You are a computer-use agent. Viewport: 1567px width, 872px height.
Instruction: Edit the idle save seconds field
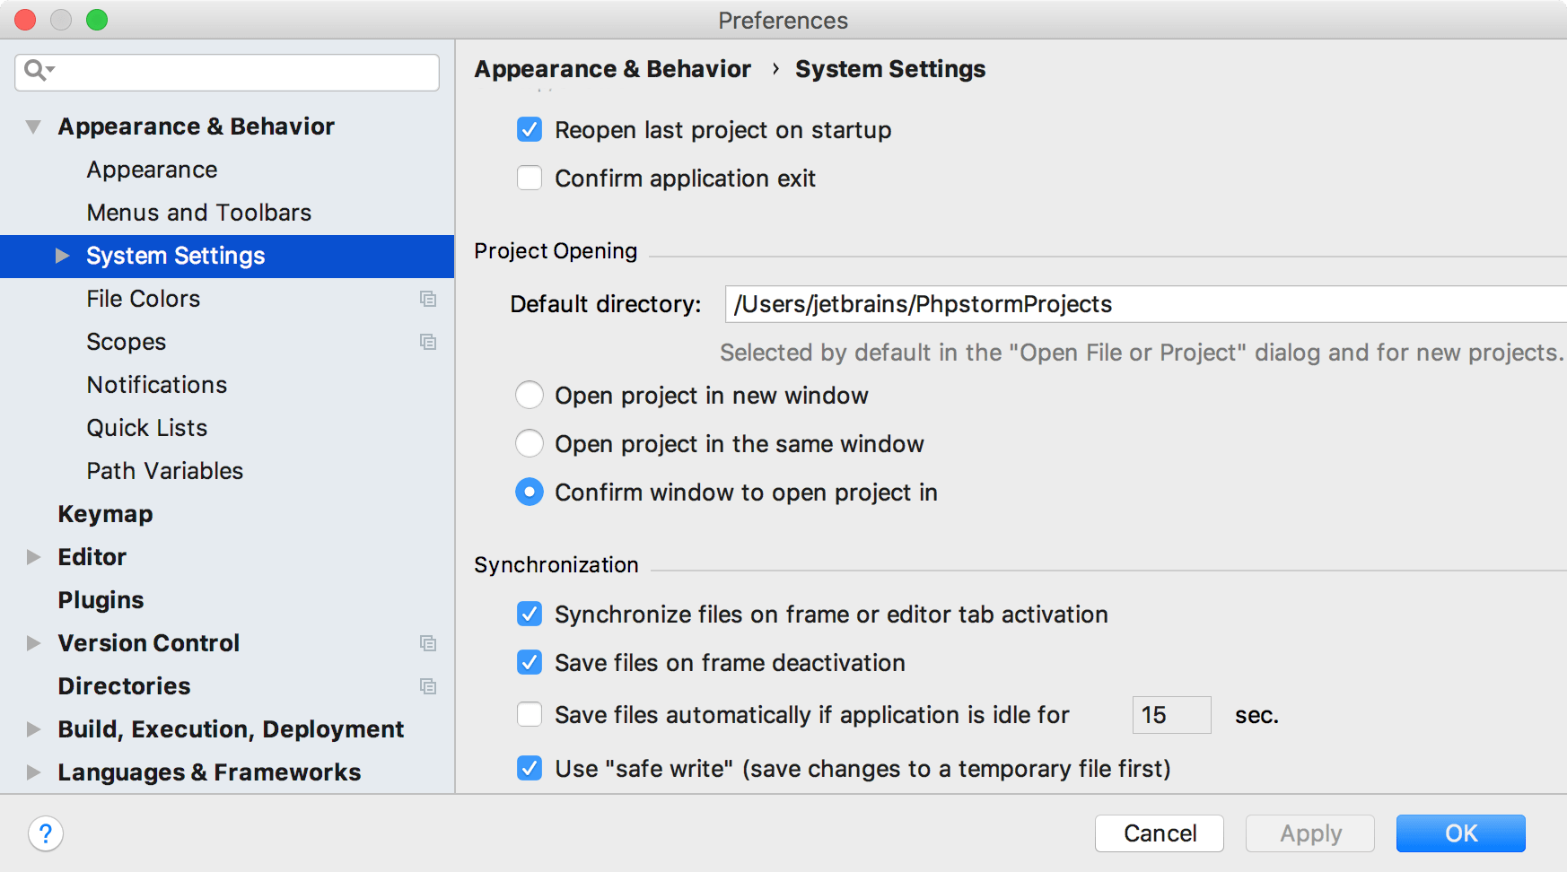1170,714
